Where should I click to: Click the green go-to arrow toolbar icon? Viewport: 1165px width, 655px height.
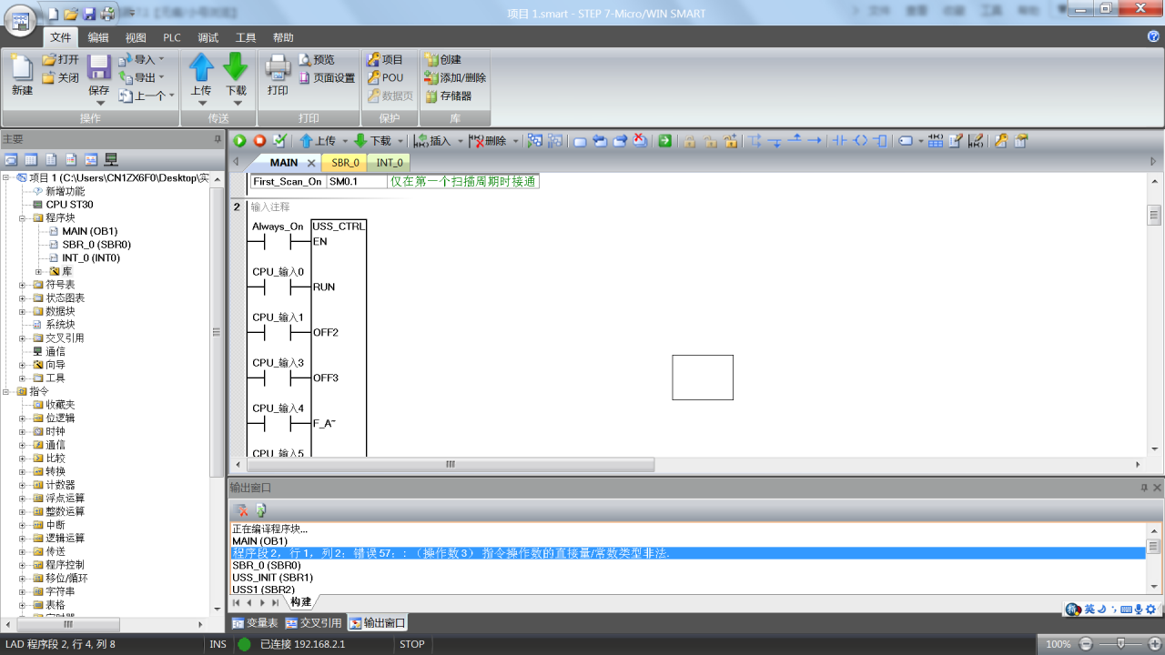665,141
